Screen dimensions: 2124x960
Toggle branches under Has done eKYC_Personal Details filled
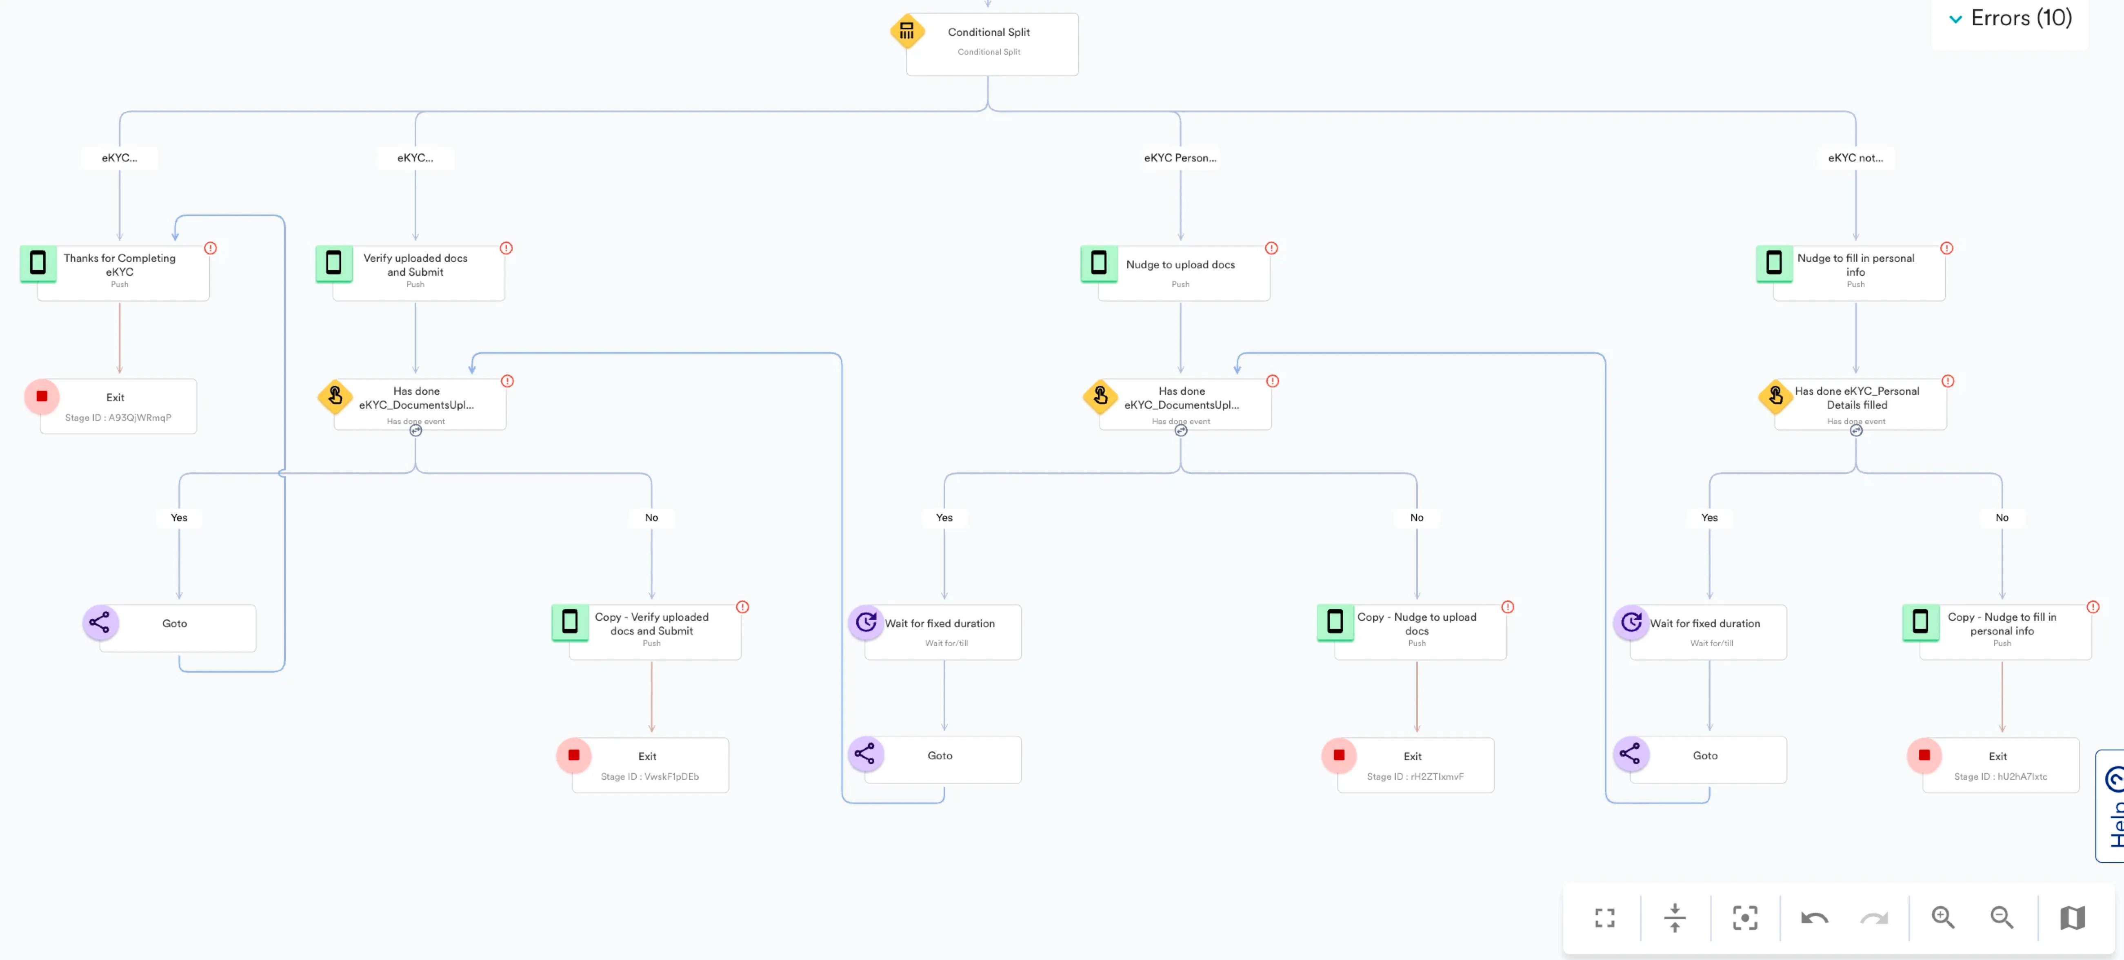1855,430
